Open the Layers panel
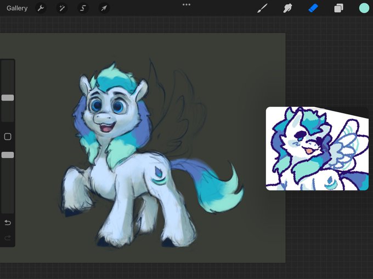This screenshot has width=373, height=279. tap(338, 8)
